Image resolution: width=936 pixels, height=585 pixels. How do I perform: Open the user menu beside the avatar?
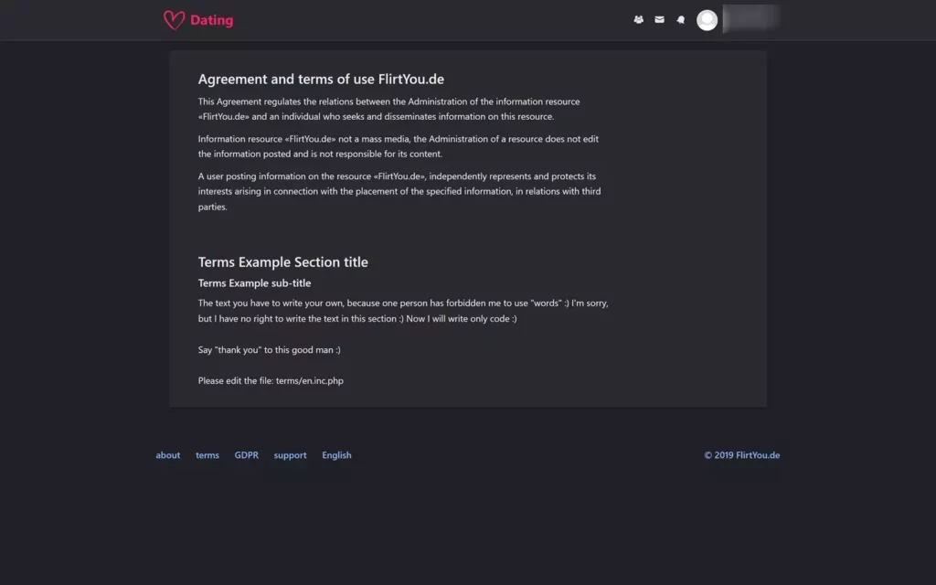(x=750, y=19)
